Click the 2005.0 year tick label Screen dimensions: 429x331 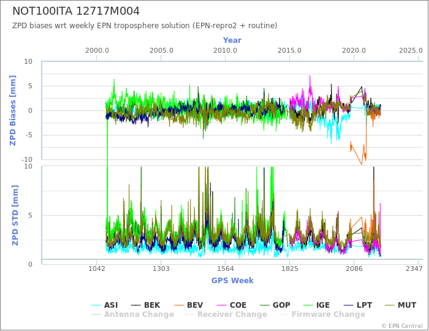(161, 51)
